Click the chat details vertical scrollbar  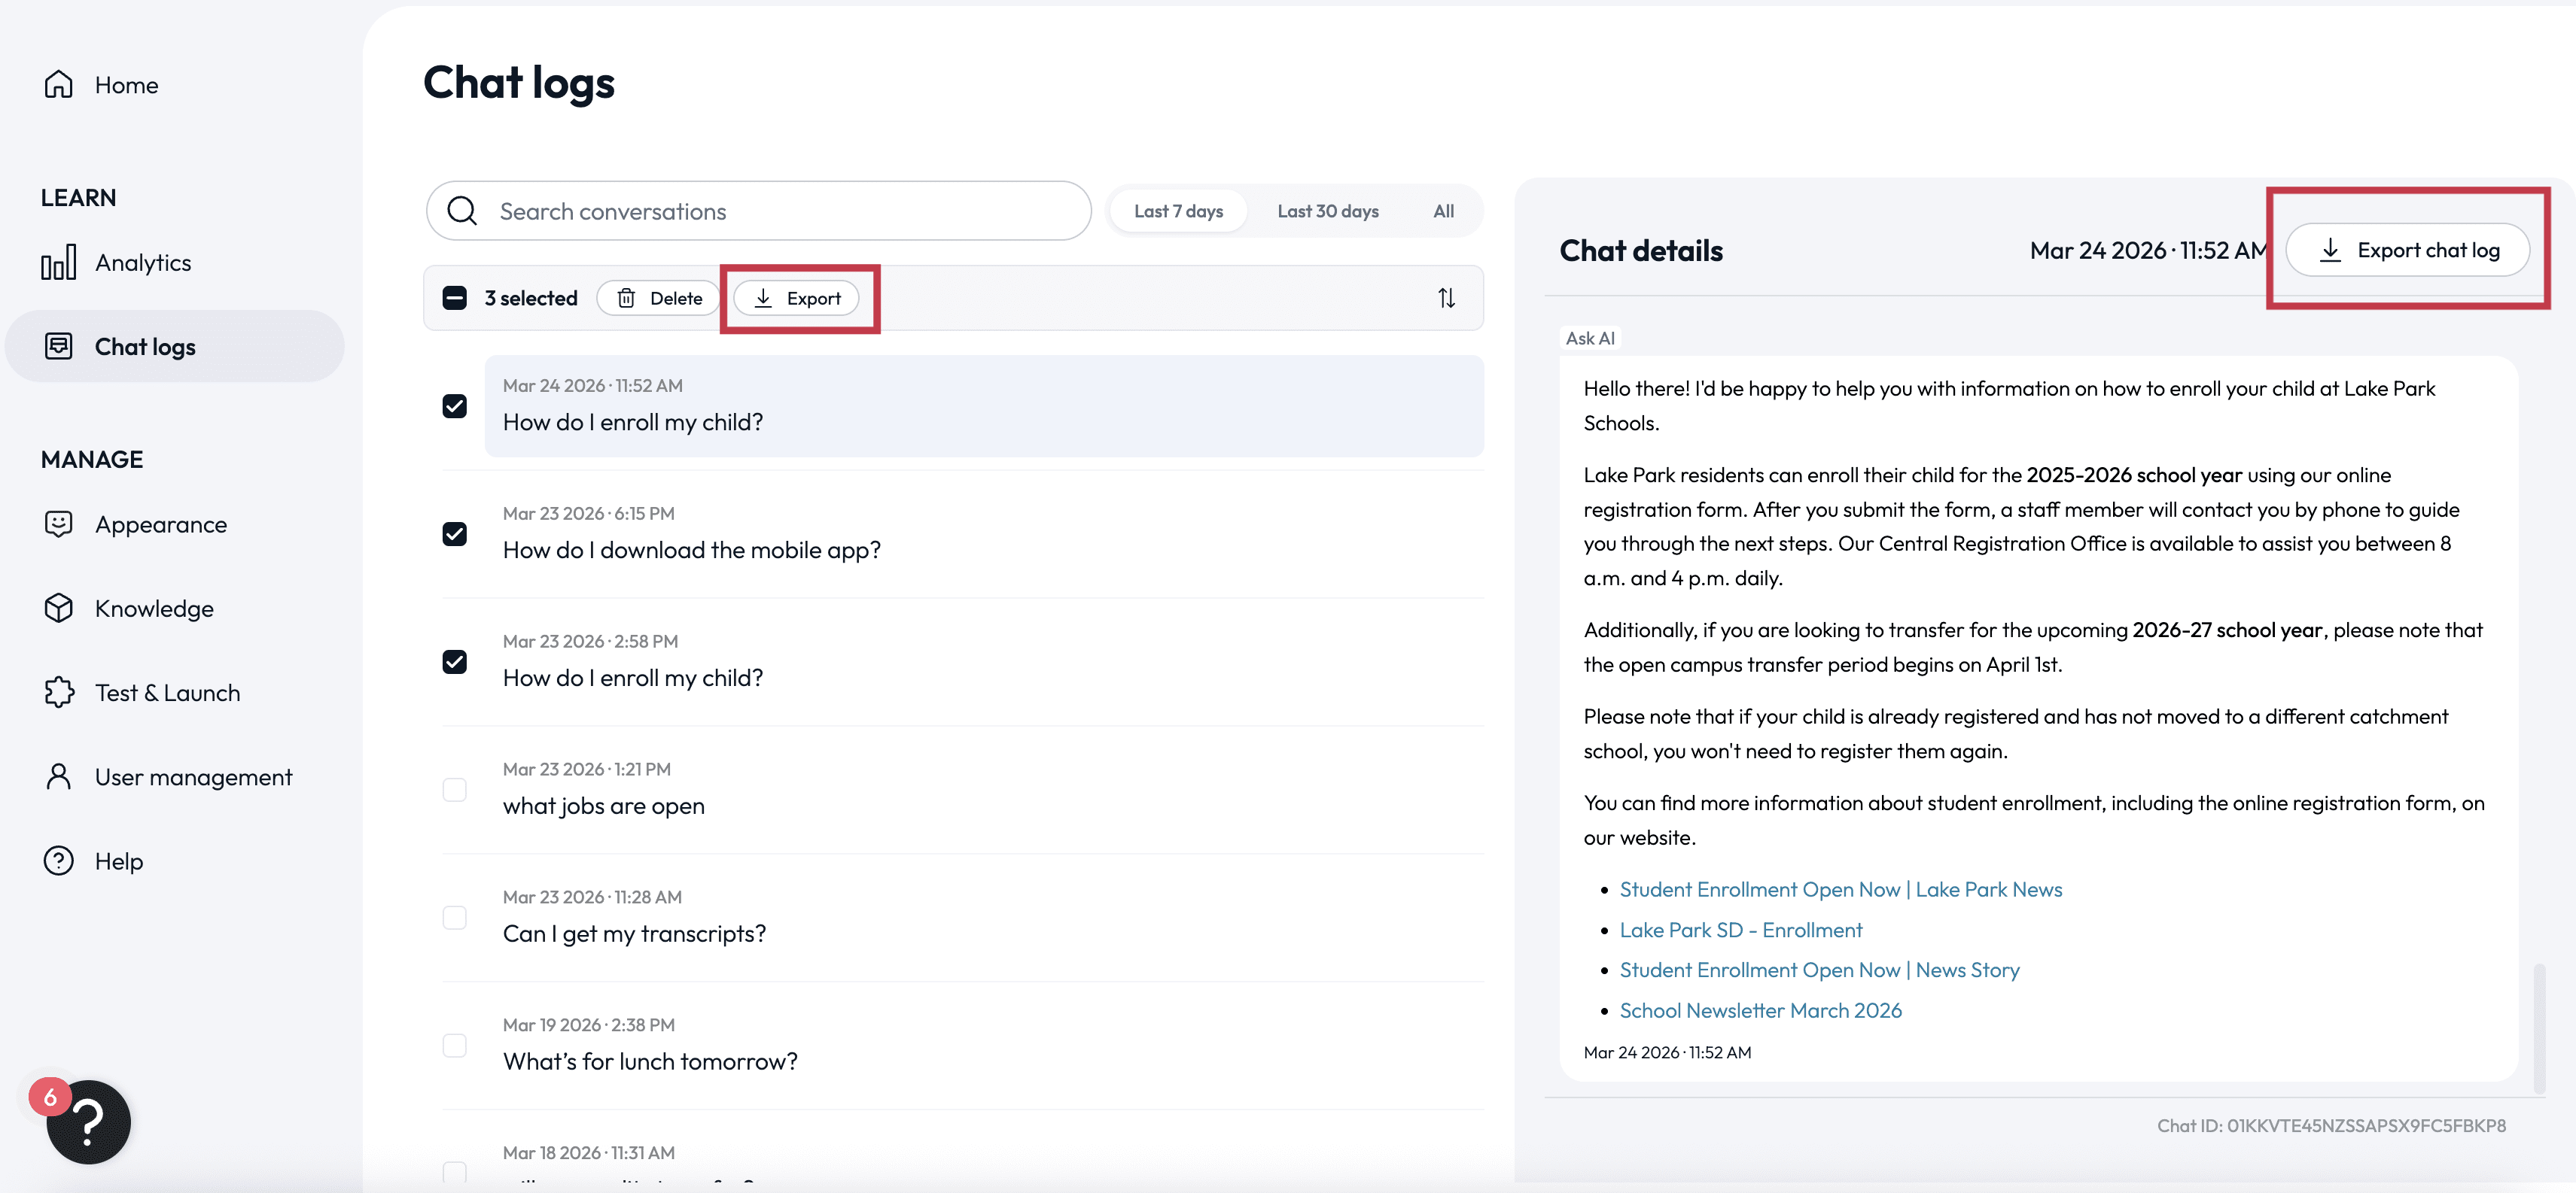tap(2538, 1028)
